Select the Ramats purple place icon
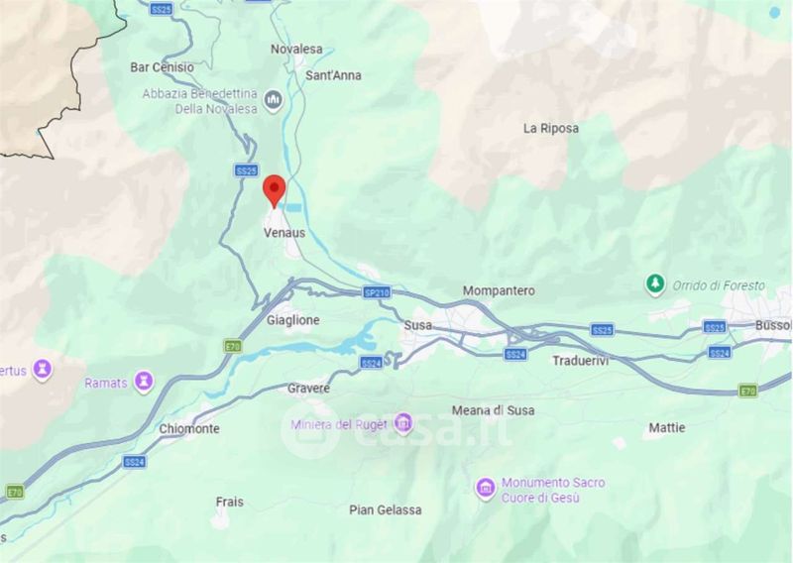793x563 pixels. (x=144, y=382)
